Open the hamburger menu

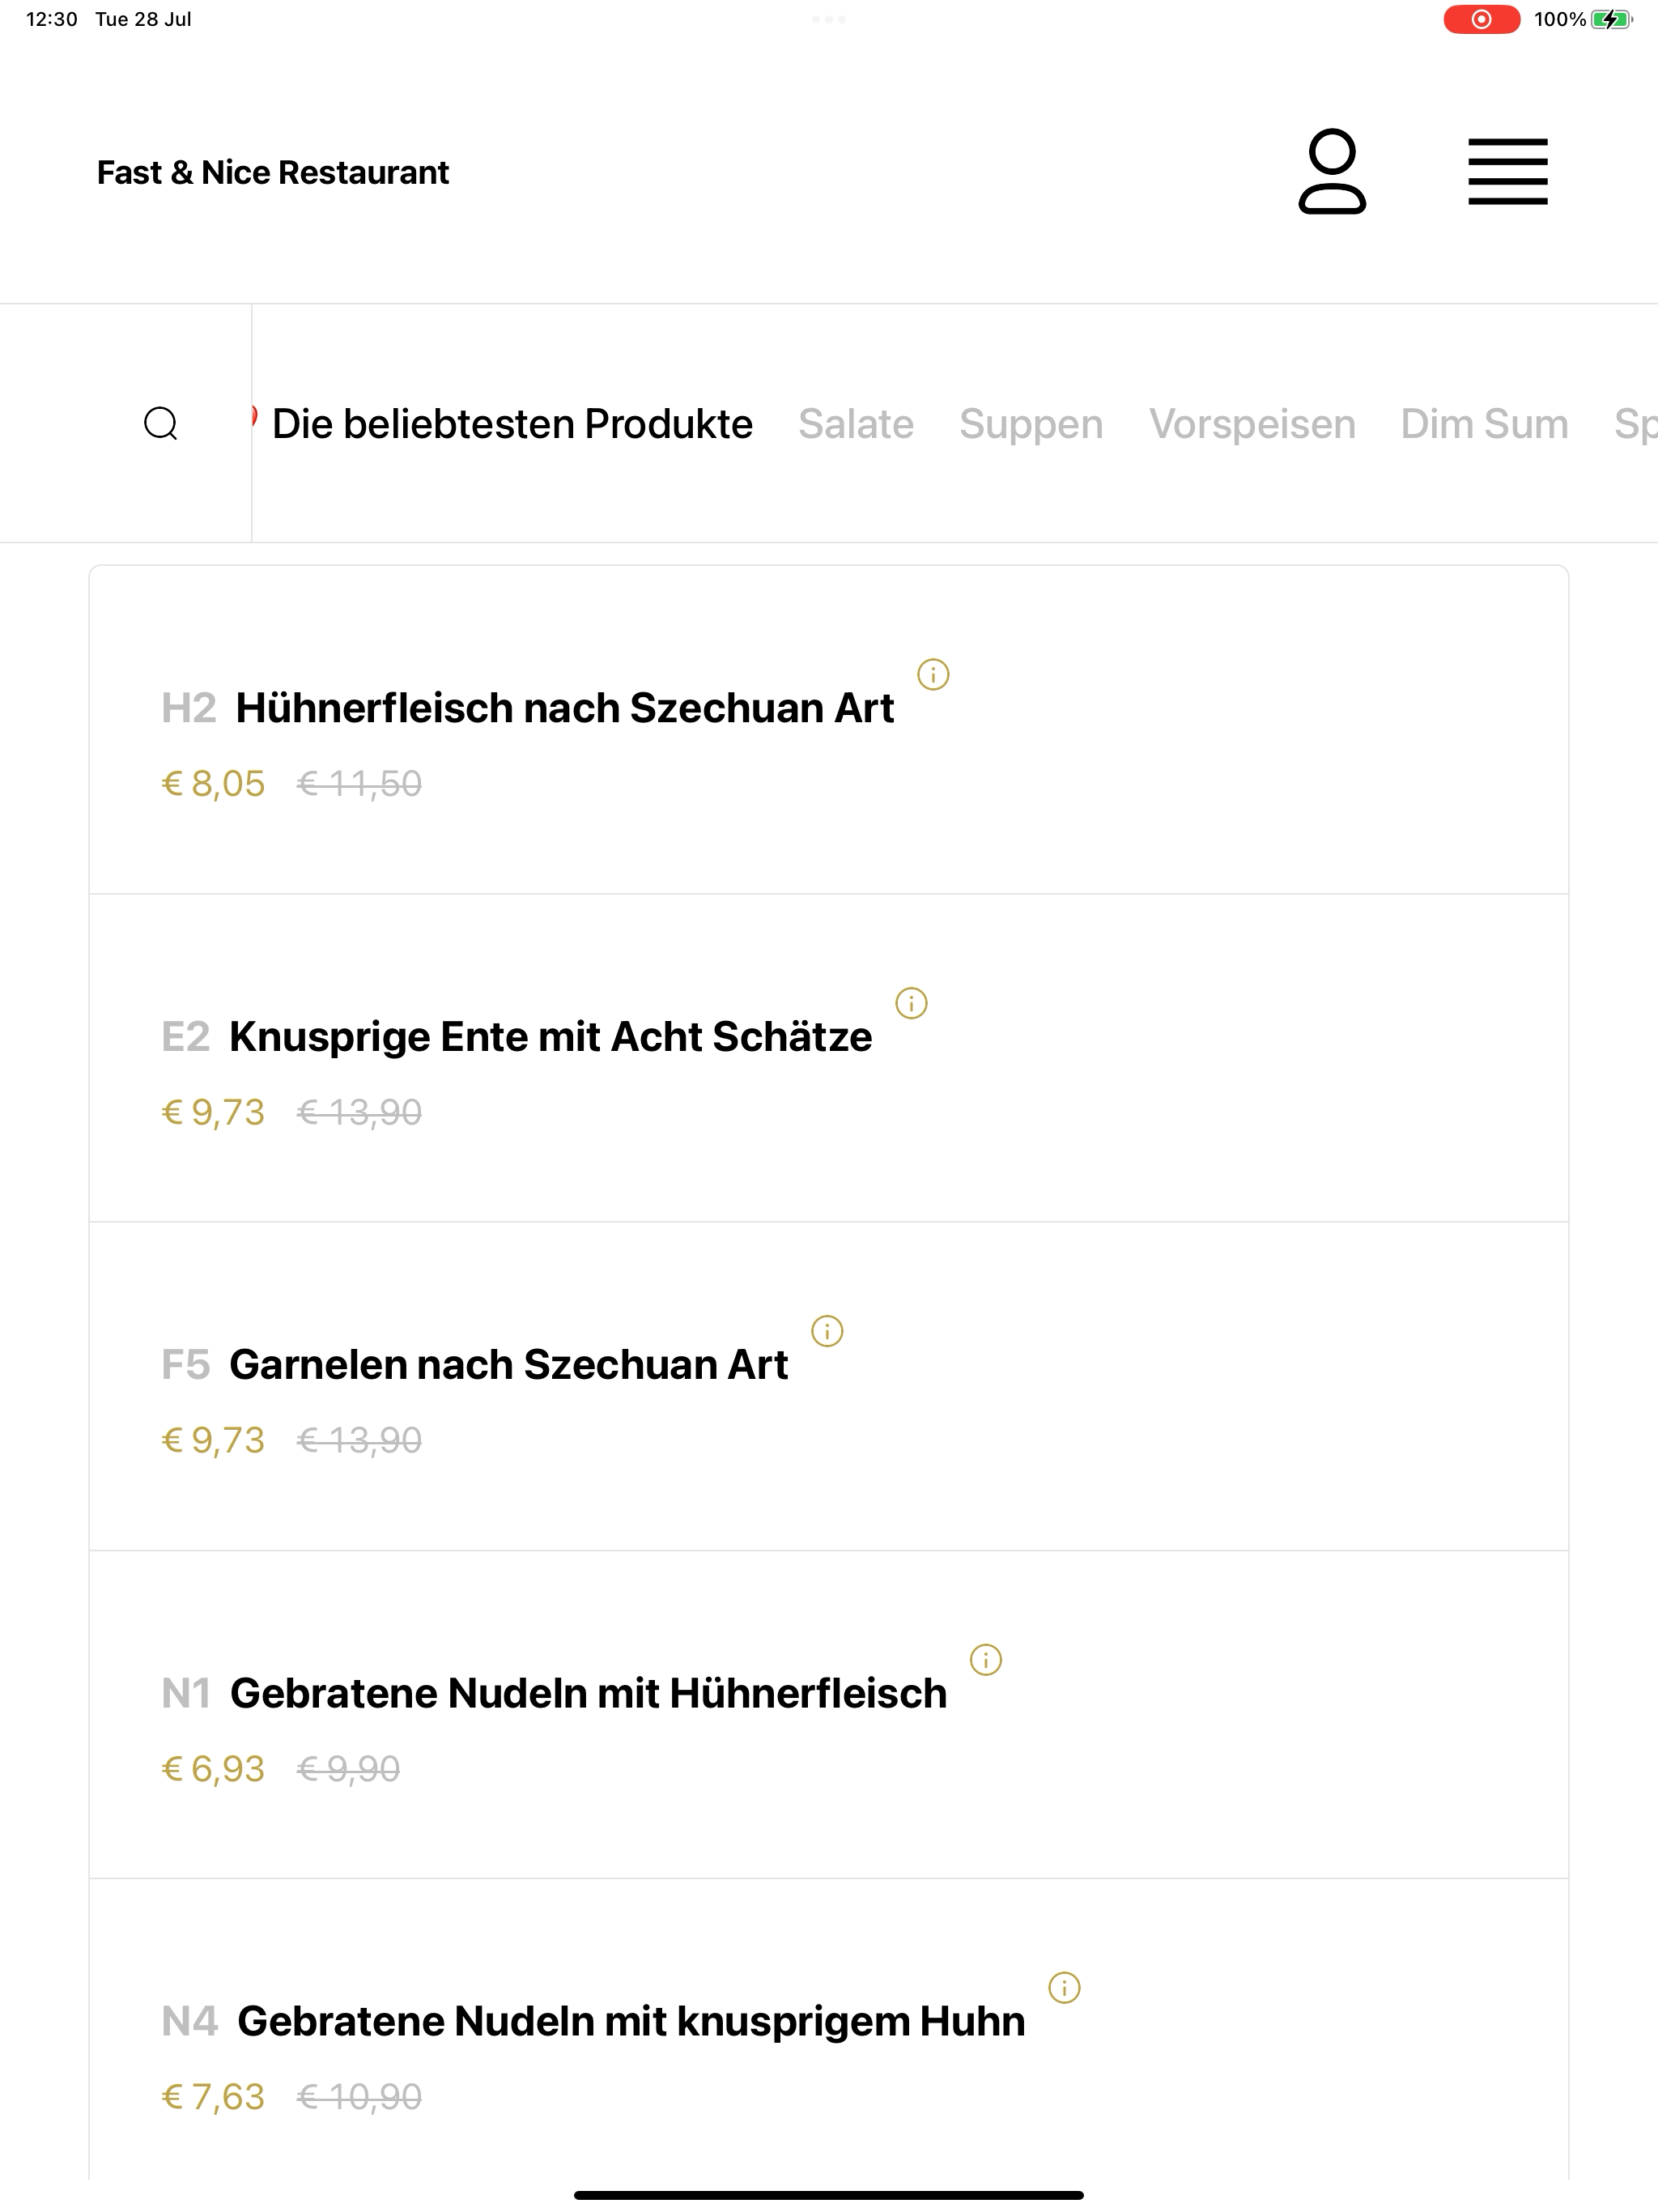pos(1507,172)
